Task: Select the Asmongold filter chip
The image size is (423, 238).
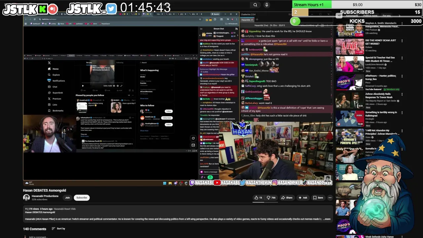Action: click(x=352, y=16)
